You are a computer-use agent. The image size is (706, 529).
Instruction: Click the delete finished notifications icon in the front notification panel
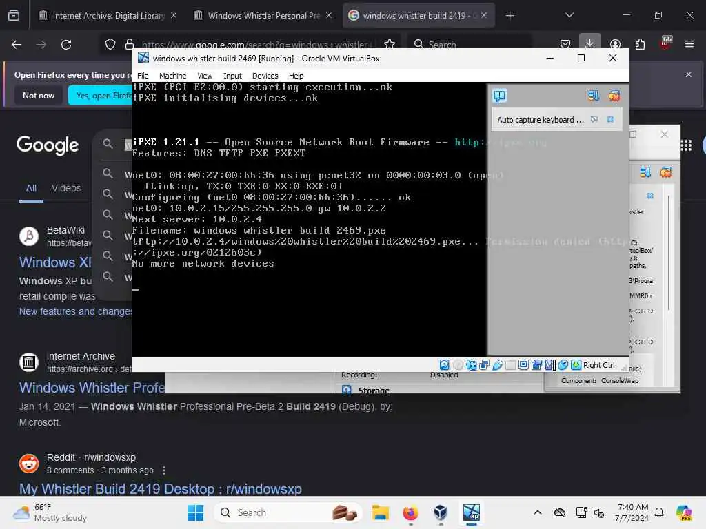pos(614,95)
